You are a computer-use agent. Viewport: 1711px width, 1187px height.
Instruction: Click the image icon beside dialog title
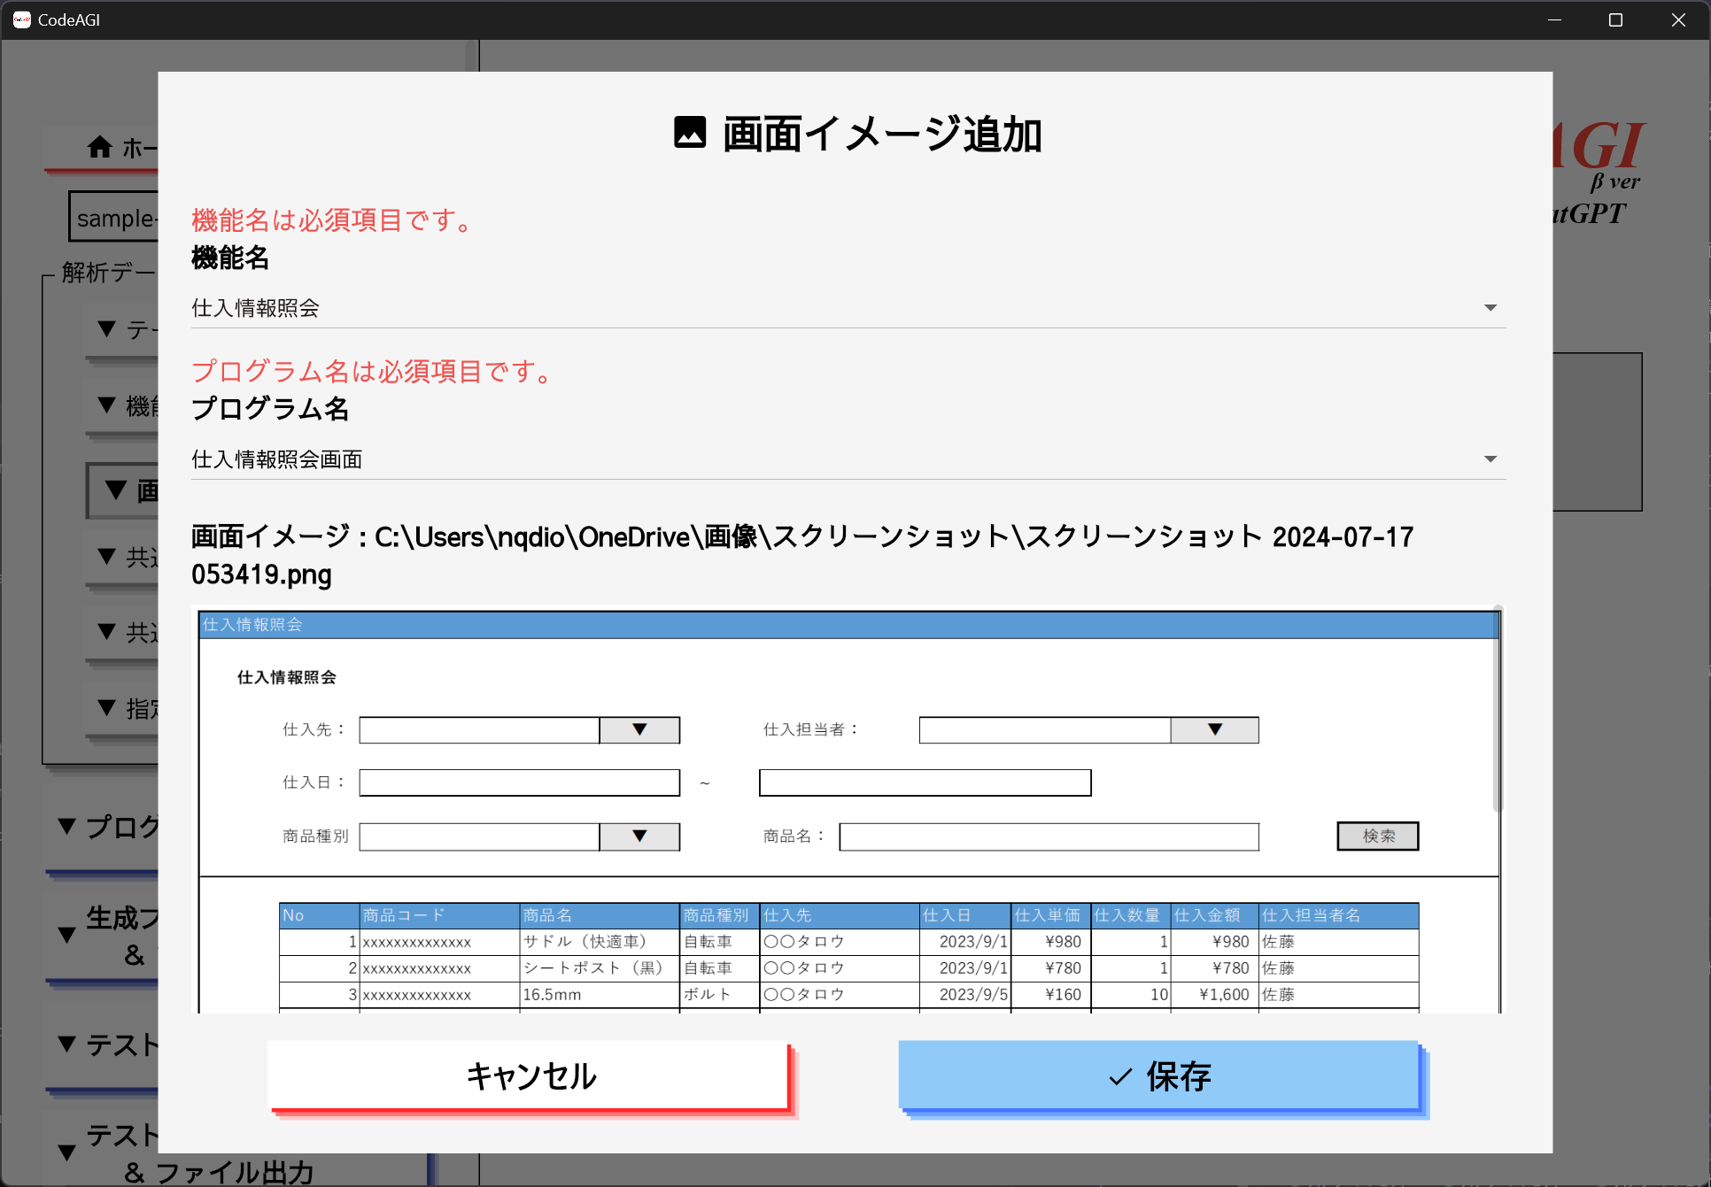pyautogui.click(x=690, y=133)
